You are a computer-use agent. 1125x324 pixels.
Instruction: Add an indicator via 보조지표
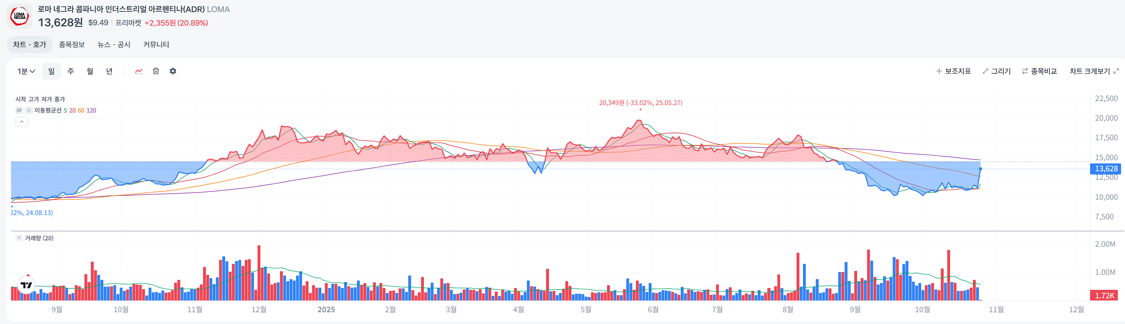click(x=953, y=71)
